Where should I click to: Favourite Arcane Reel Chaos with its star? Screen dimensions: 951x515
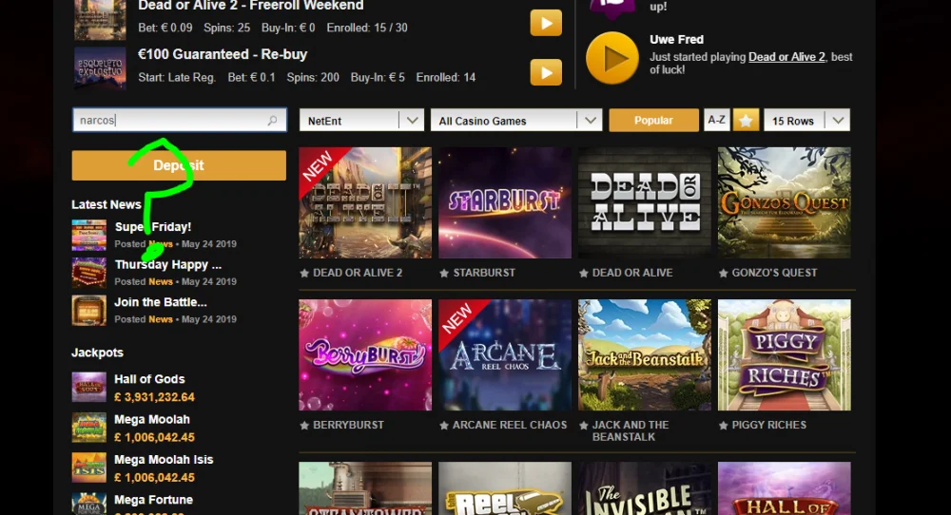[444, 426]
